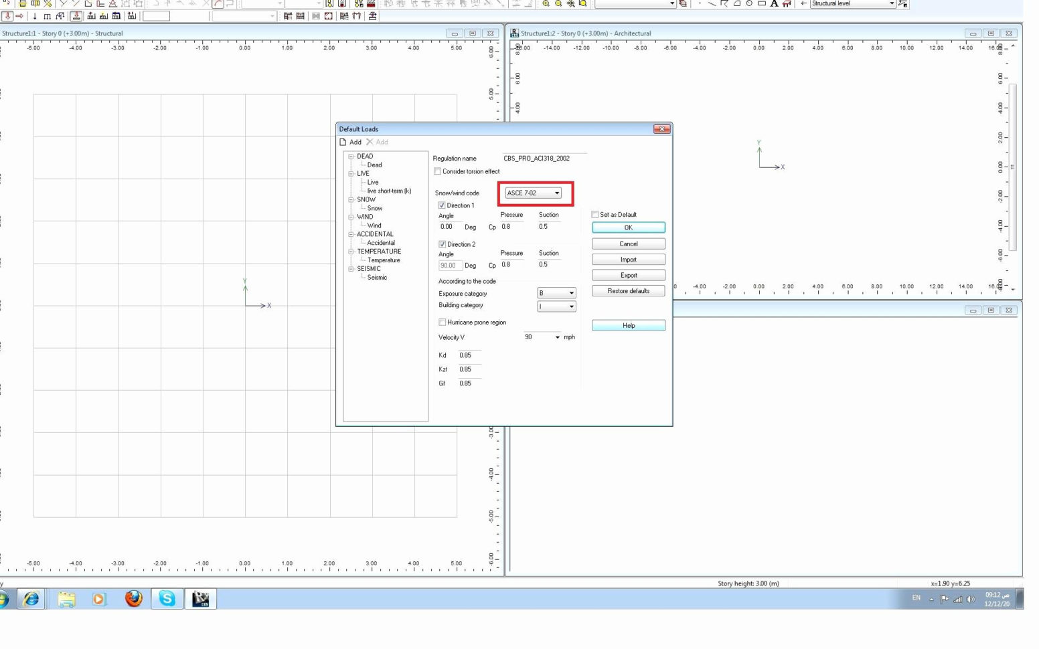Click the Add icon in Default Loads dialog
Screen dimensions: 1039x649
(351, 142)
